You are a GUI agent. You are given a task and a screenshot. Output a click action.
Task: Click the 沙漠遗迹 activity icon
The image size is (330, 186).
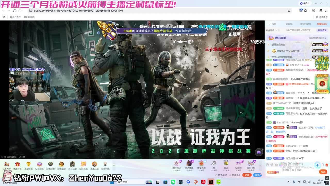click(61, 165)
